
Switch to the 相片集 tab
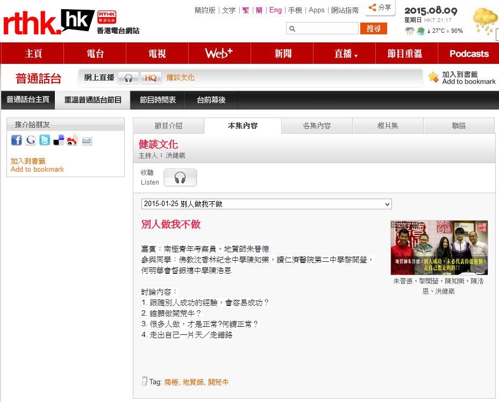(x=388, y=126)
